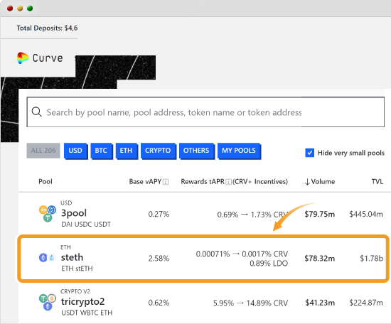The width and height of the screenshot is (391, 324).
Task: Click USDT WBTC ETH token list
Action: (x=87, y=313)
